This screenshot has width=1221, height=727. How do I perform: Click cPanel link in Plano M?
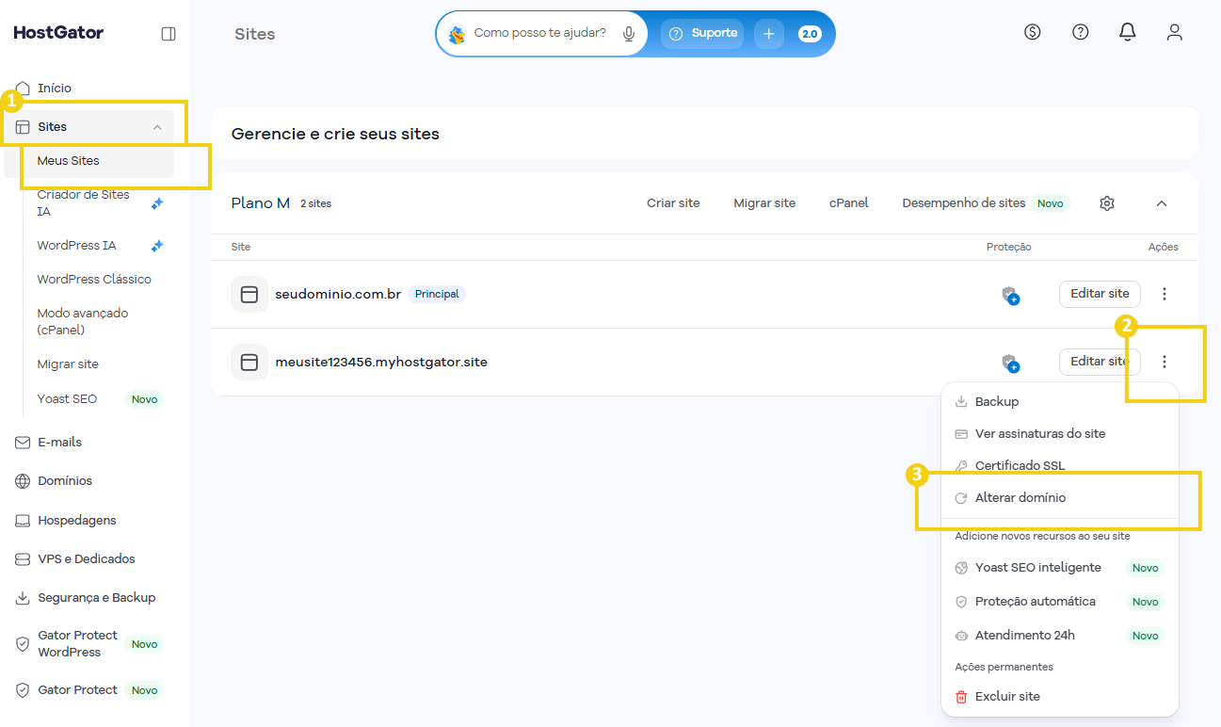coord(849,203)
